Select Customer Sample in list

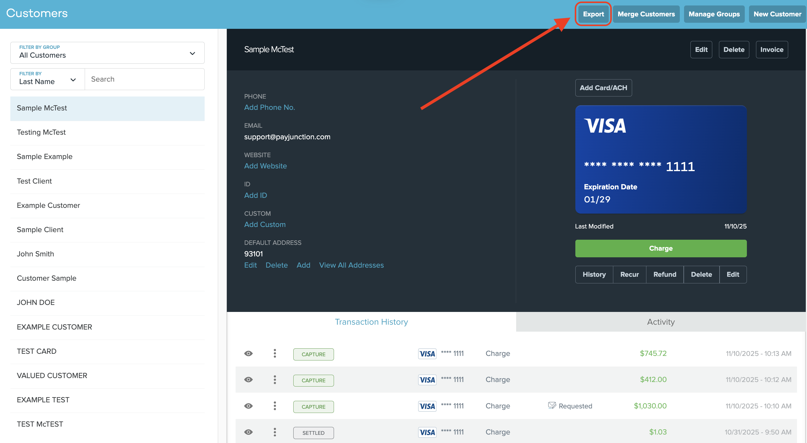pos(107,278)
